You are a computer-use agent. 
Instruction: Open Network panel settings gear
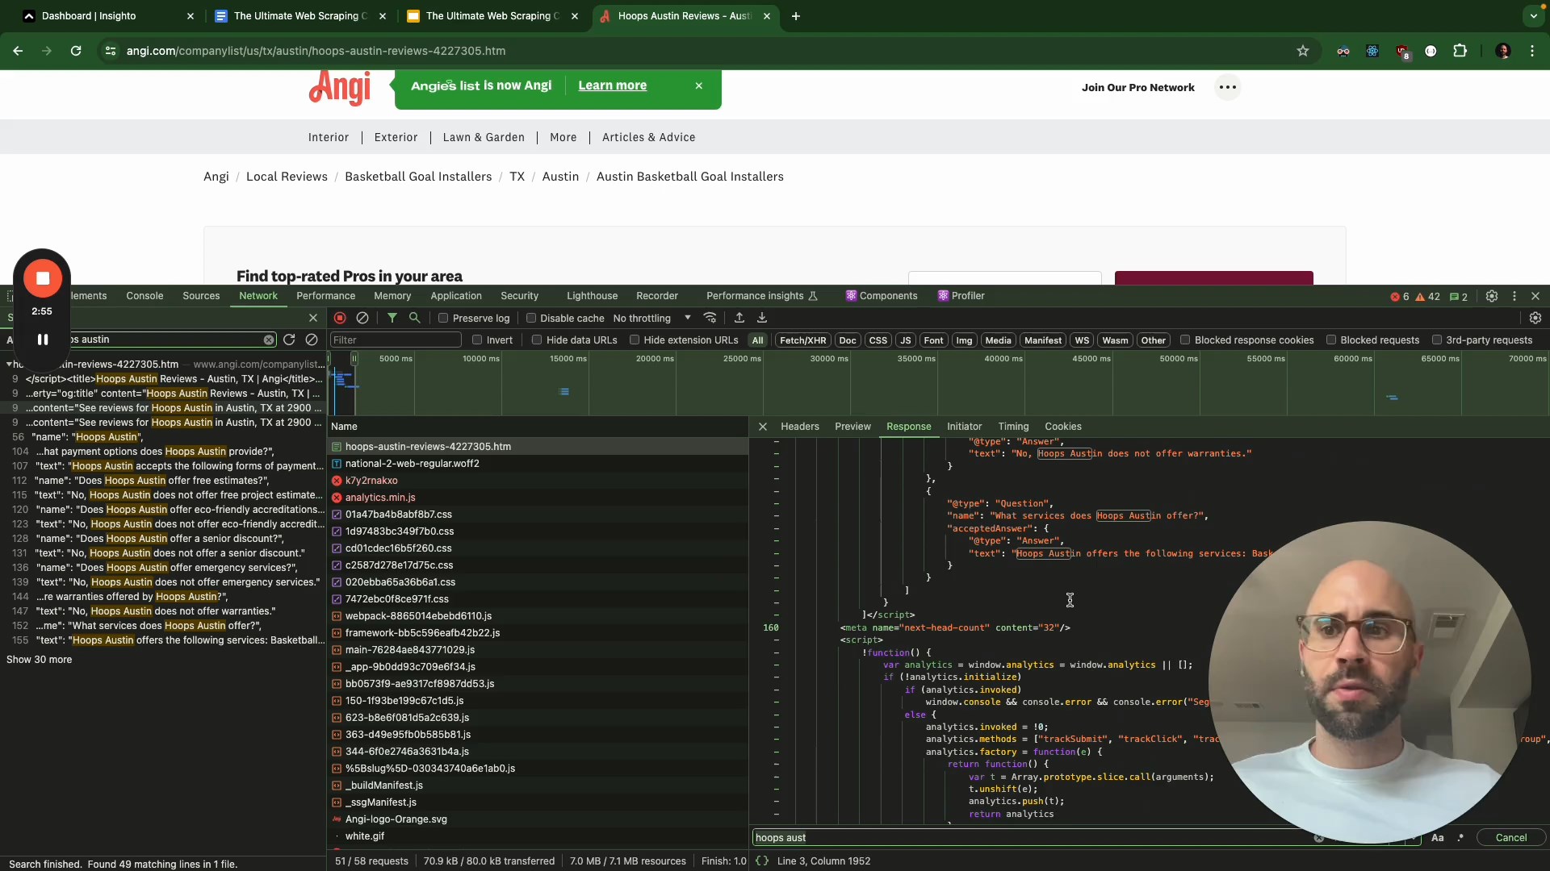(x=1535, y=319)
